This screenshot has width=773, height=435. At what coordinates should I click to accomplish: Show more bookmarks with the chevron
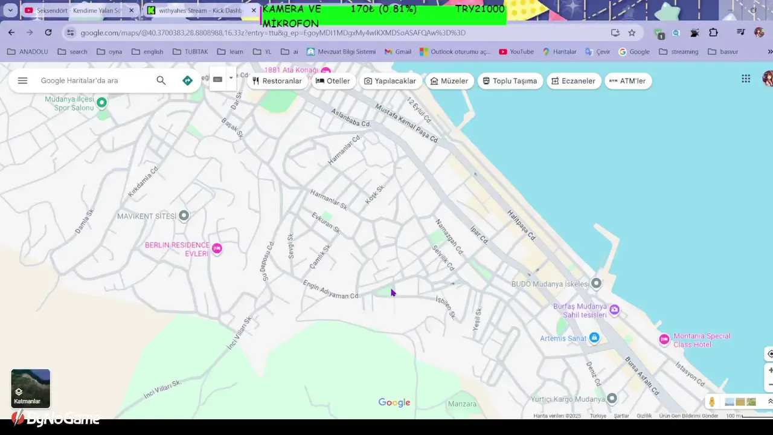pyautogui.click(x=769, y=52)
